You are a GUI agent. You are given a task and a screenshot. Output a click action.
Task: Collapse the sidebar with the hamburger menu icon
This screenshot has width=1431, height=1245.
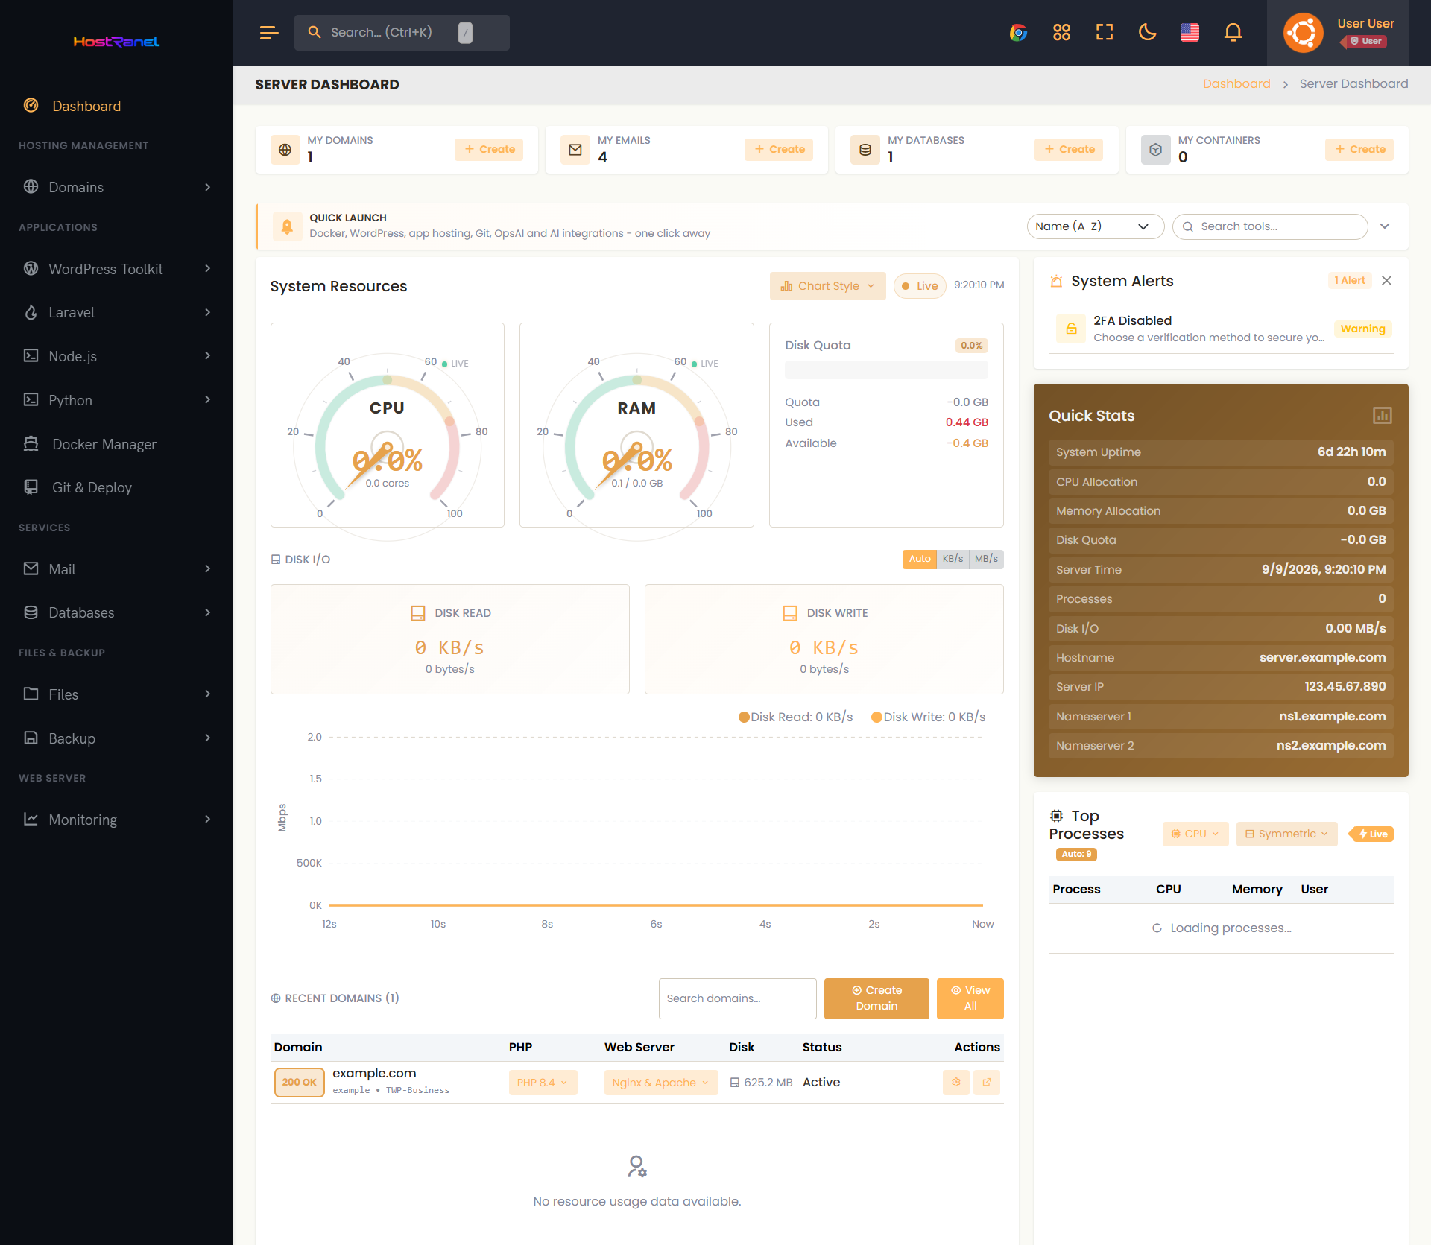pyautogui.click(x=269, y=33)
